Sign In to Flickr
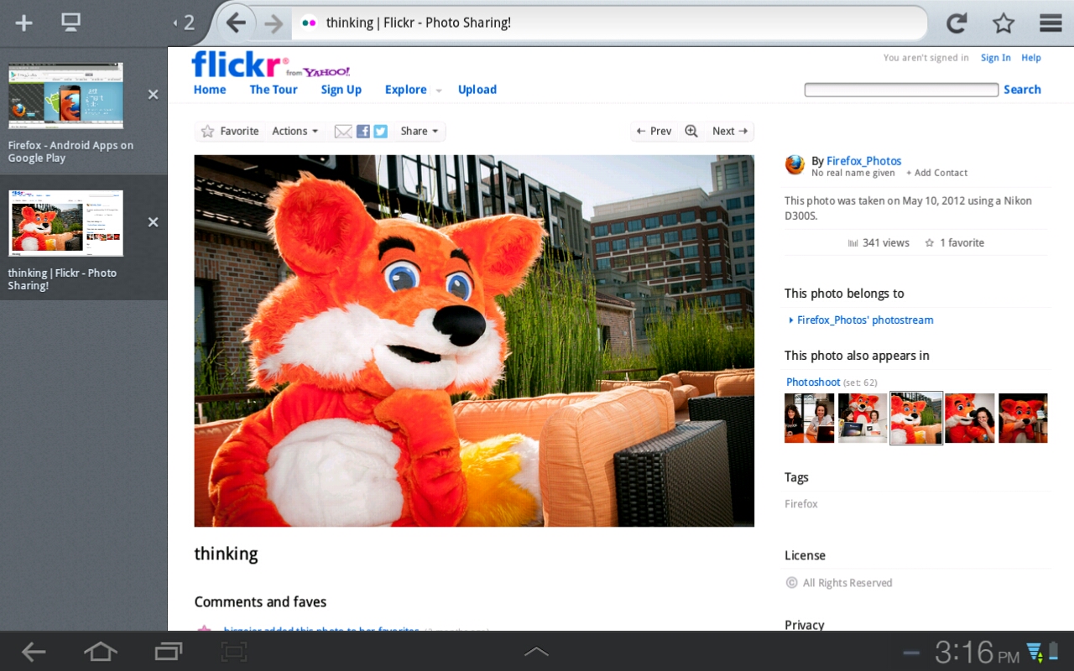1074x671 pixels. pyautogui.click(x=995, y=57)
